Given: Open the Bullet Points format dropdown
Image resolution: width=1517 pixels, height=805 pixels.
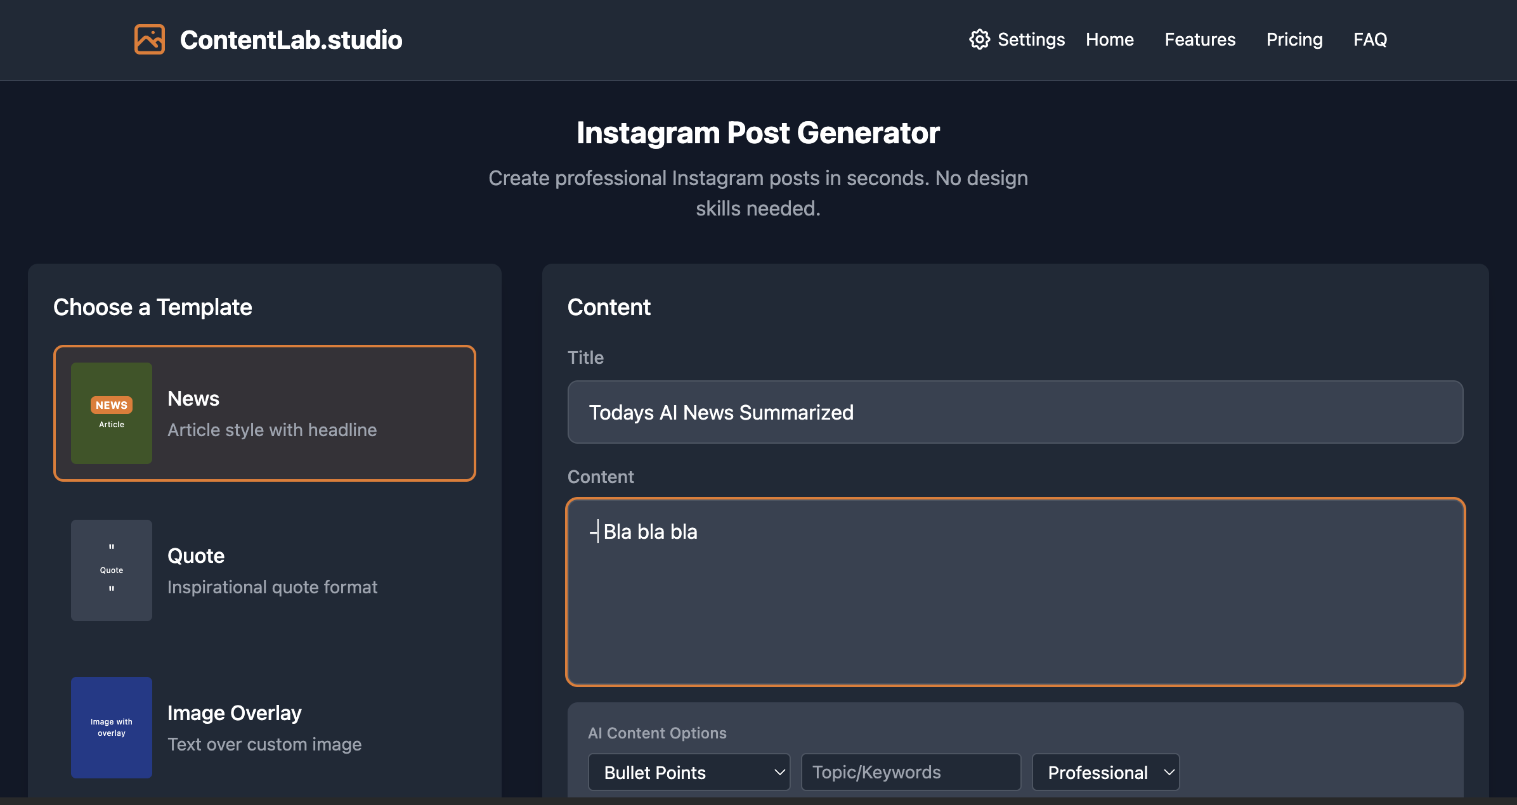Looking at the screenshot, I should [689, 772].
